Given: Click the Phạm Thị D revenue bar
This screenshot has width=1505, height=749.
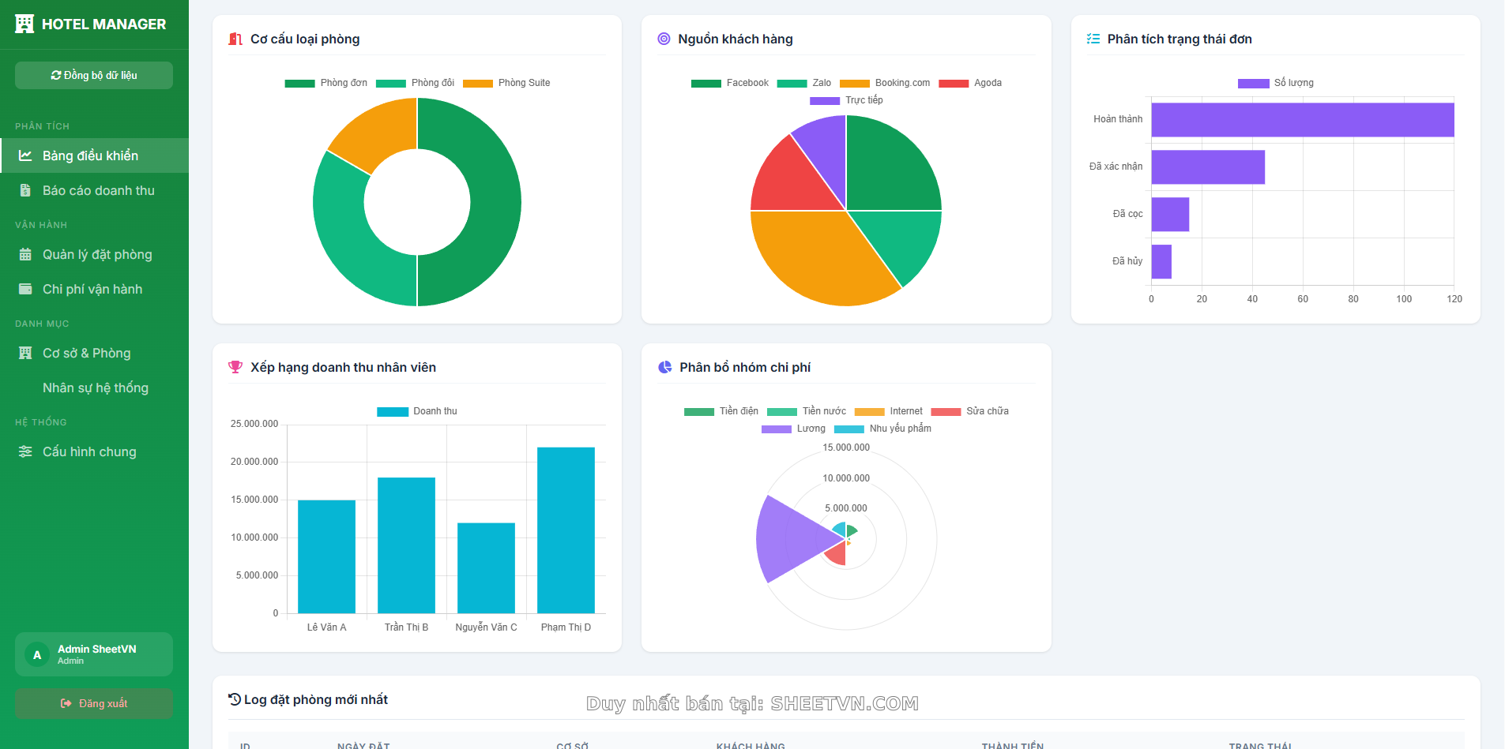Looking at the screenshot, I should 566,530.
